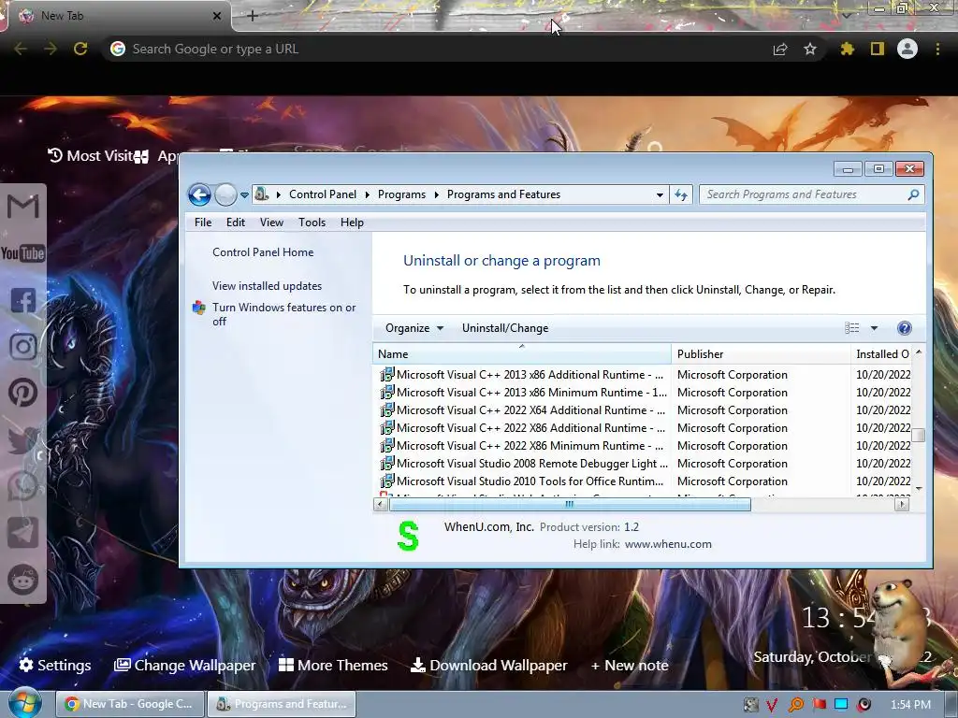Viewport: 958px width, 718px height.
Task: Open Chrome's three-dot menu
Action: coord(937,49)
